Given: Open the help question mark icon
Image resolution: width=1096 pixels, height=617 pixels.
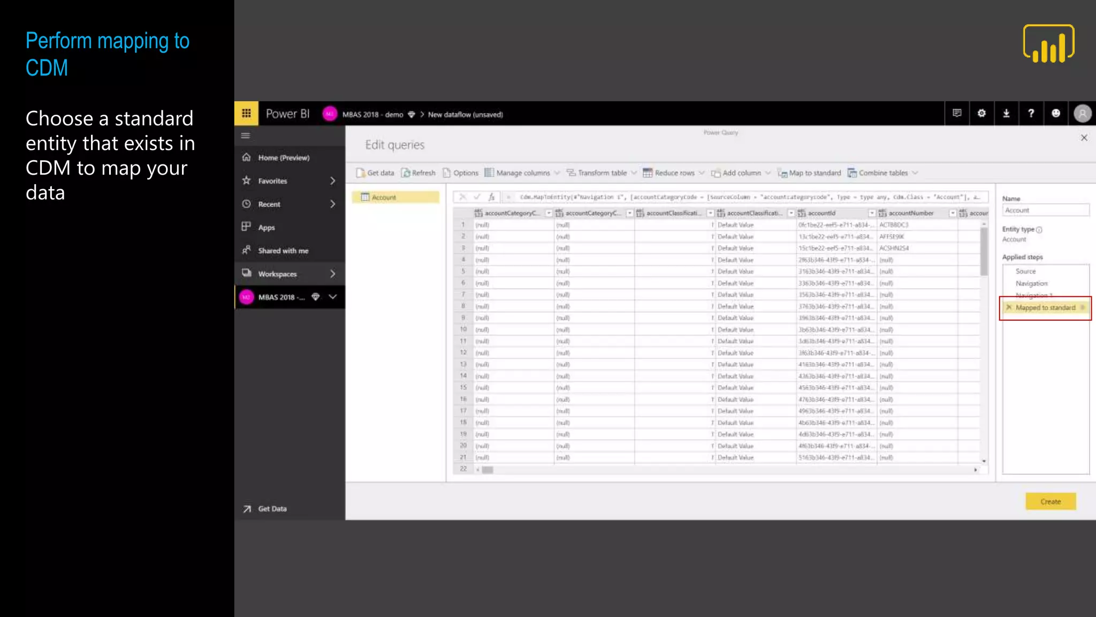Looking at the screenshot, I should (x=1031, y=113).
